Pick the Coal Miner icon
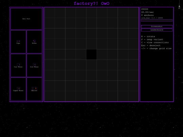 18,65
